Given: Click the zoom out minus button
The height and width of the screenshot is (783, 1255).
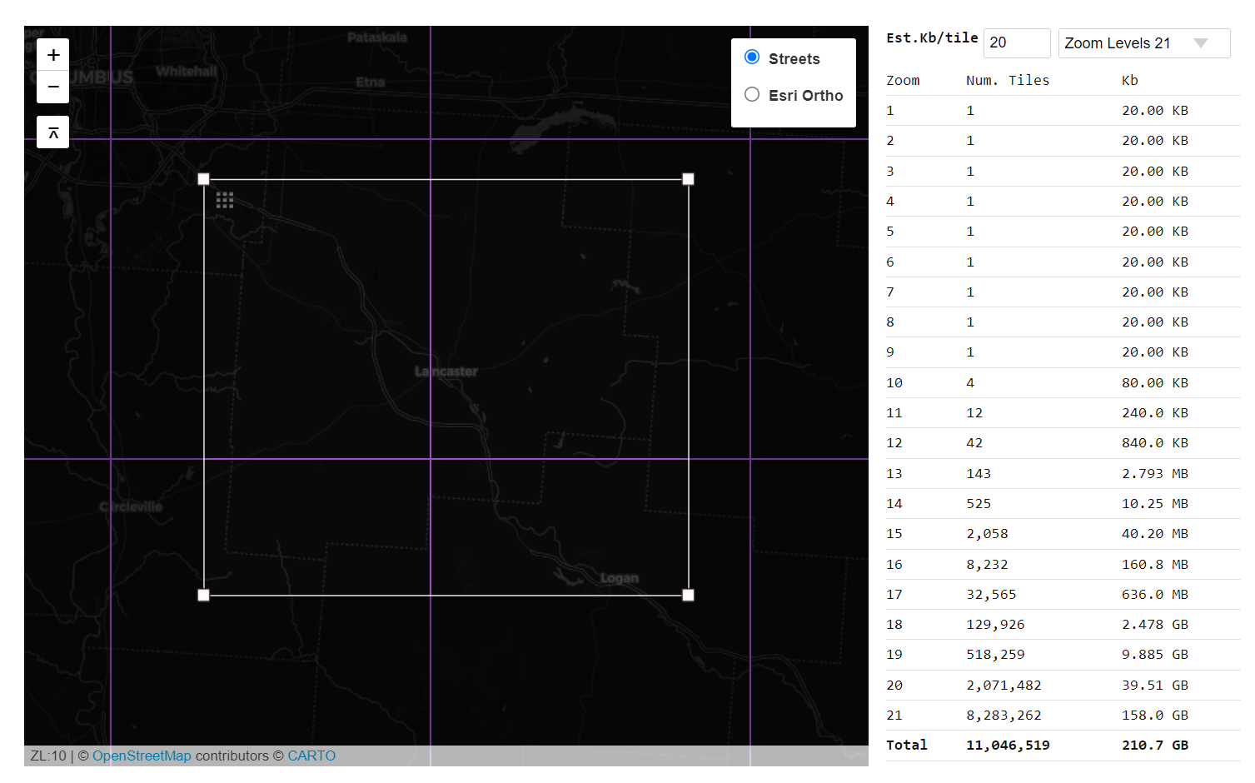Looking at the screenshot, I should pos(52,86).
